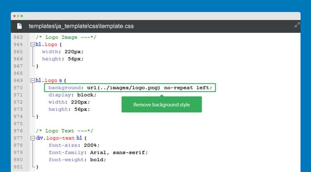The height and width of the screenshot is (172, 311).
Task: Click the green maximize window dot
Action: (22, 16)
